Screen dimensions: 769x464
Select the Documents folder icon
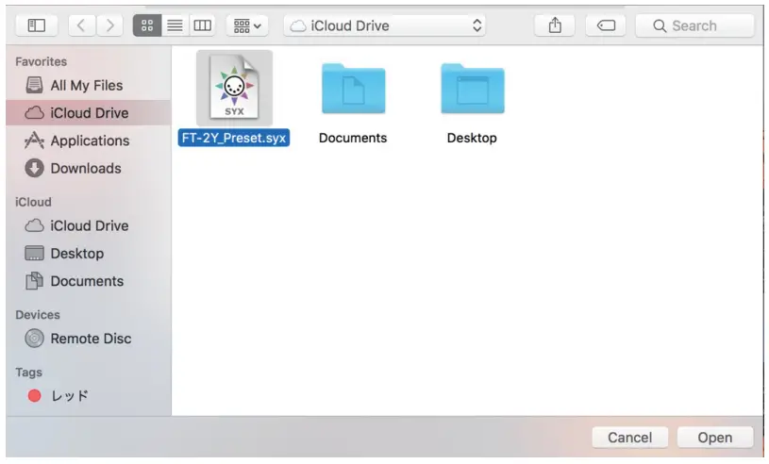tap(354, 89)
